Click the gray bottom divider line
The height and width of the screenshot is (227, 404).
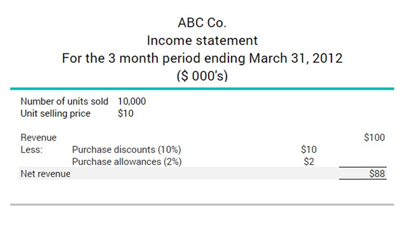click(202, 205)
